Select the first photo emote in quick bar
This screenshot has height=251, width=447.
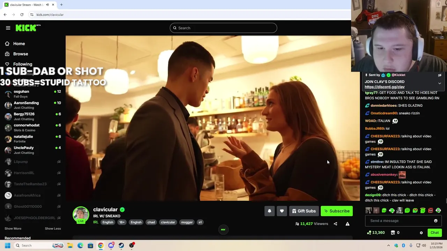pyautogui.click(x=368, y=210)
